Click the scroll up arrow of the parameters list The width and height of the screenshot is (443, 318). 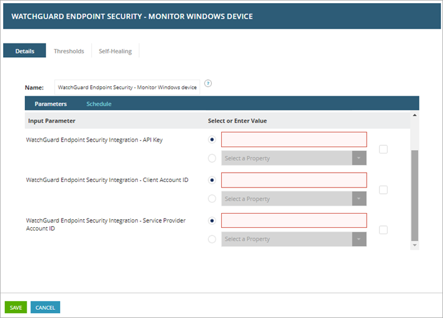[414, 116]
